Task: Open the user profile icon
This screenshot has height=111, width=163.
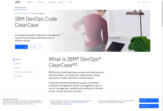Action: (x=148, y=2)
